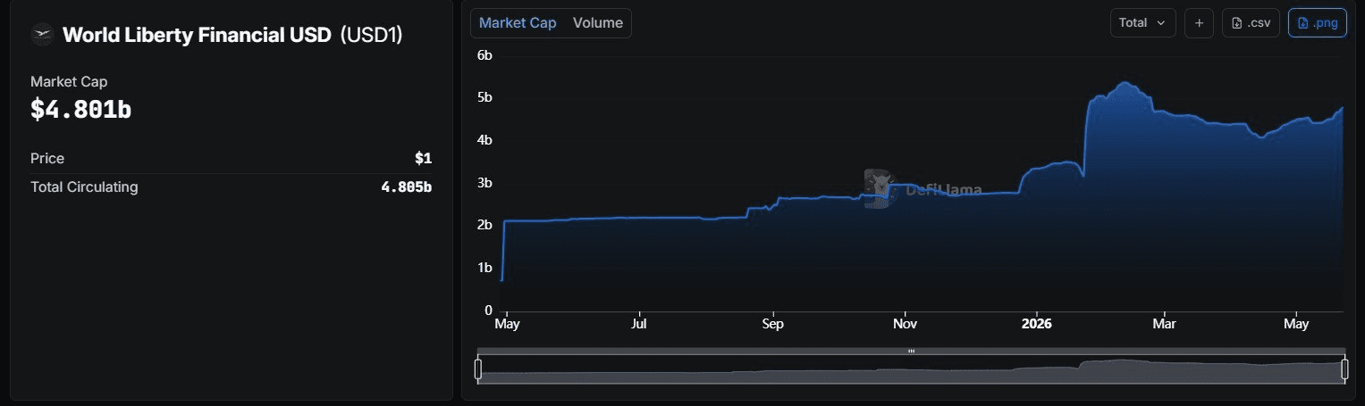
Task: Click the World Liberty Financial logo icon
Action: 42,35
